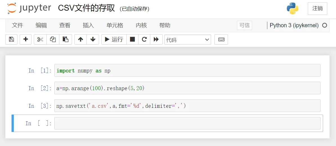The image size is (336, 146).
Task: Move selected cell up arrow
Action: click(80, 40)
